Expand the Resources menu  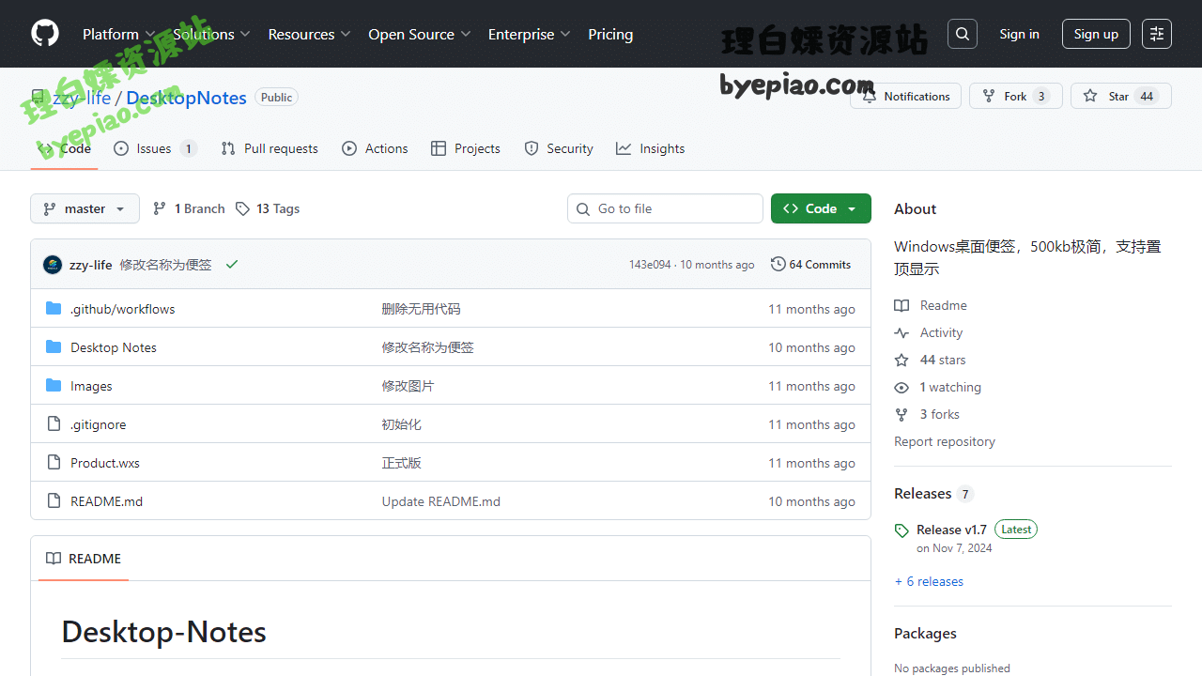(309, 34)
